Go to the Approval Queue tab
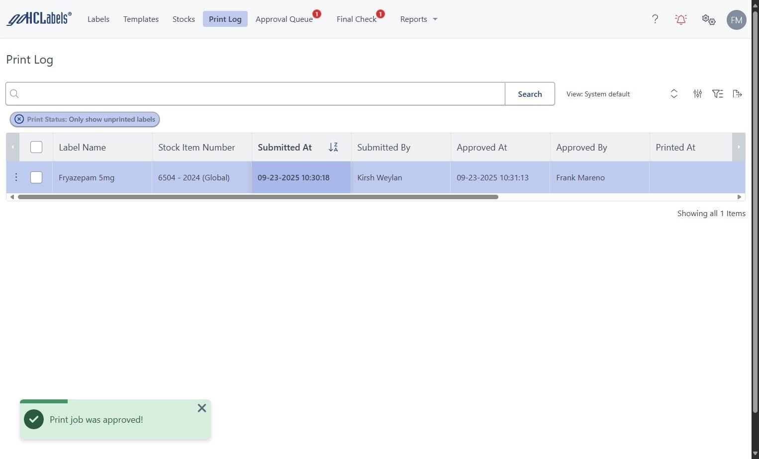 click(284, 19)
